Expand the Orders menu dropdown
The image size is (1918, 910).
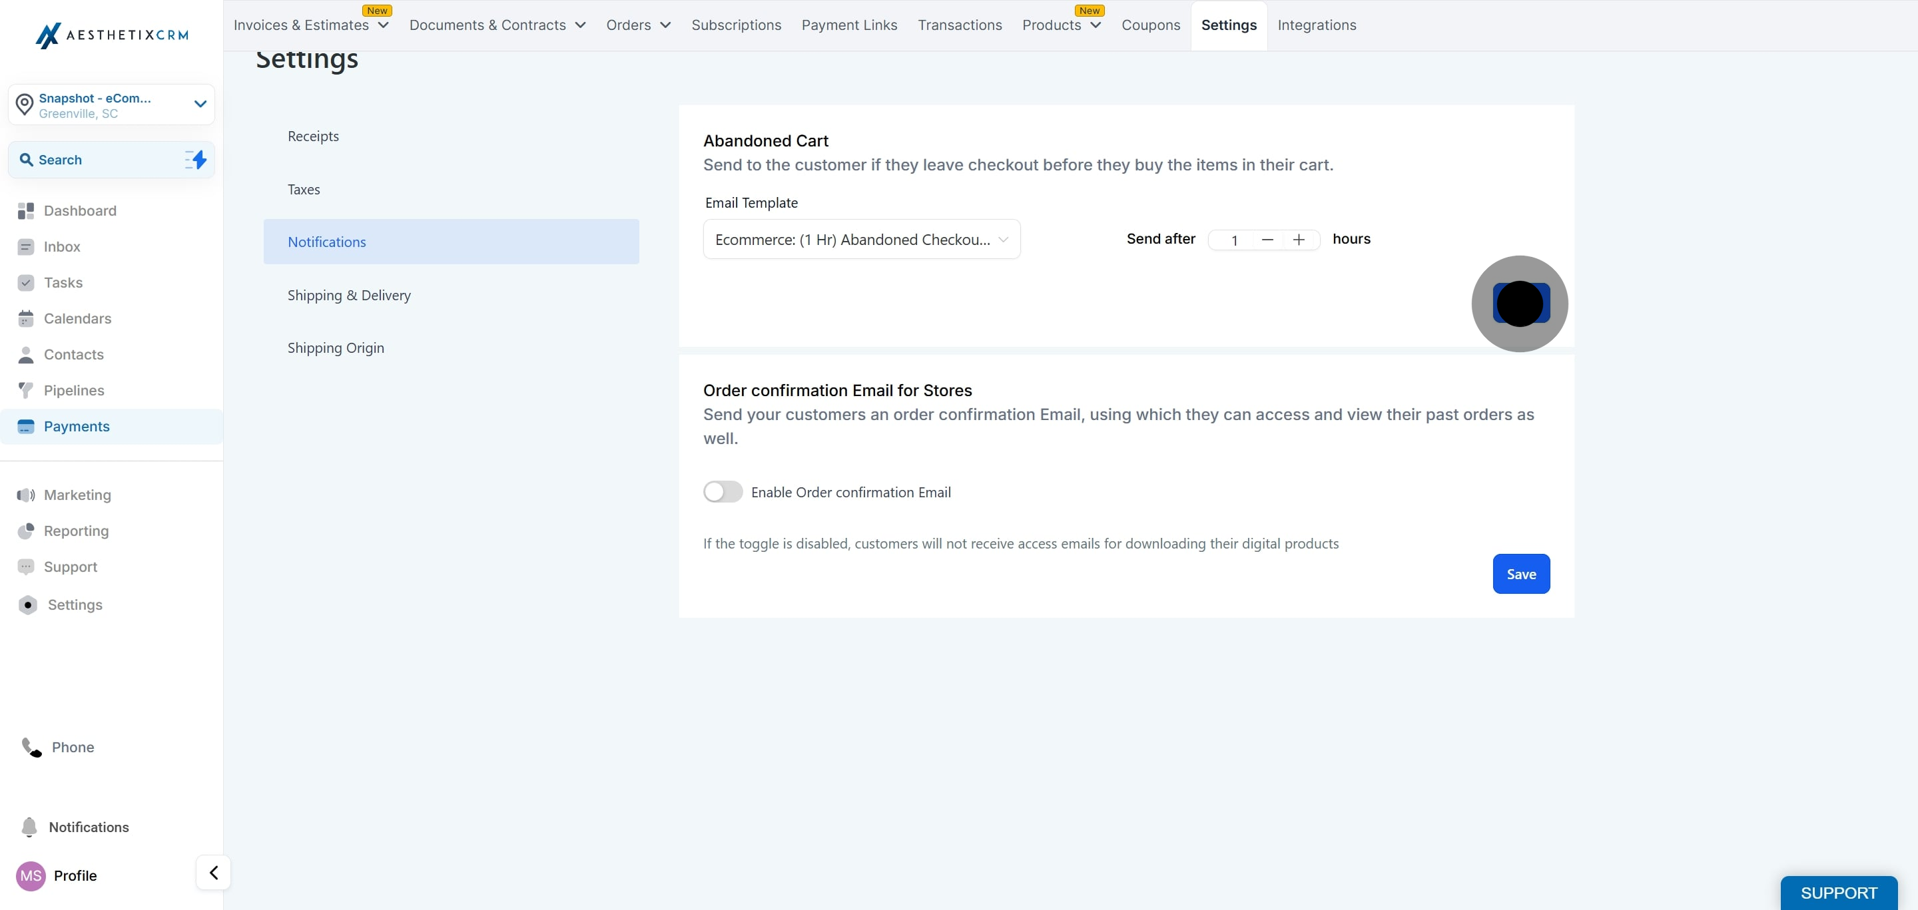[x=638, y=25]
